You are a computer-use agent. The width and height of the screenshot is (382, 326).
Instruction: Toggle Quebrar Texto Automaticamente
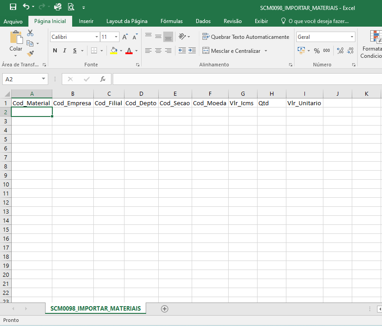pos(246,37)
